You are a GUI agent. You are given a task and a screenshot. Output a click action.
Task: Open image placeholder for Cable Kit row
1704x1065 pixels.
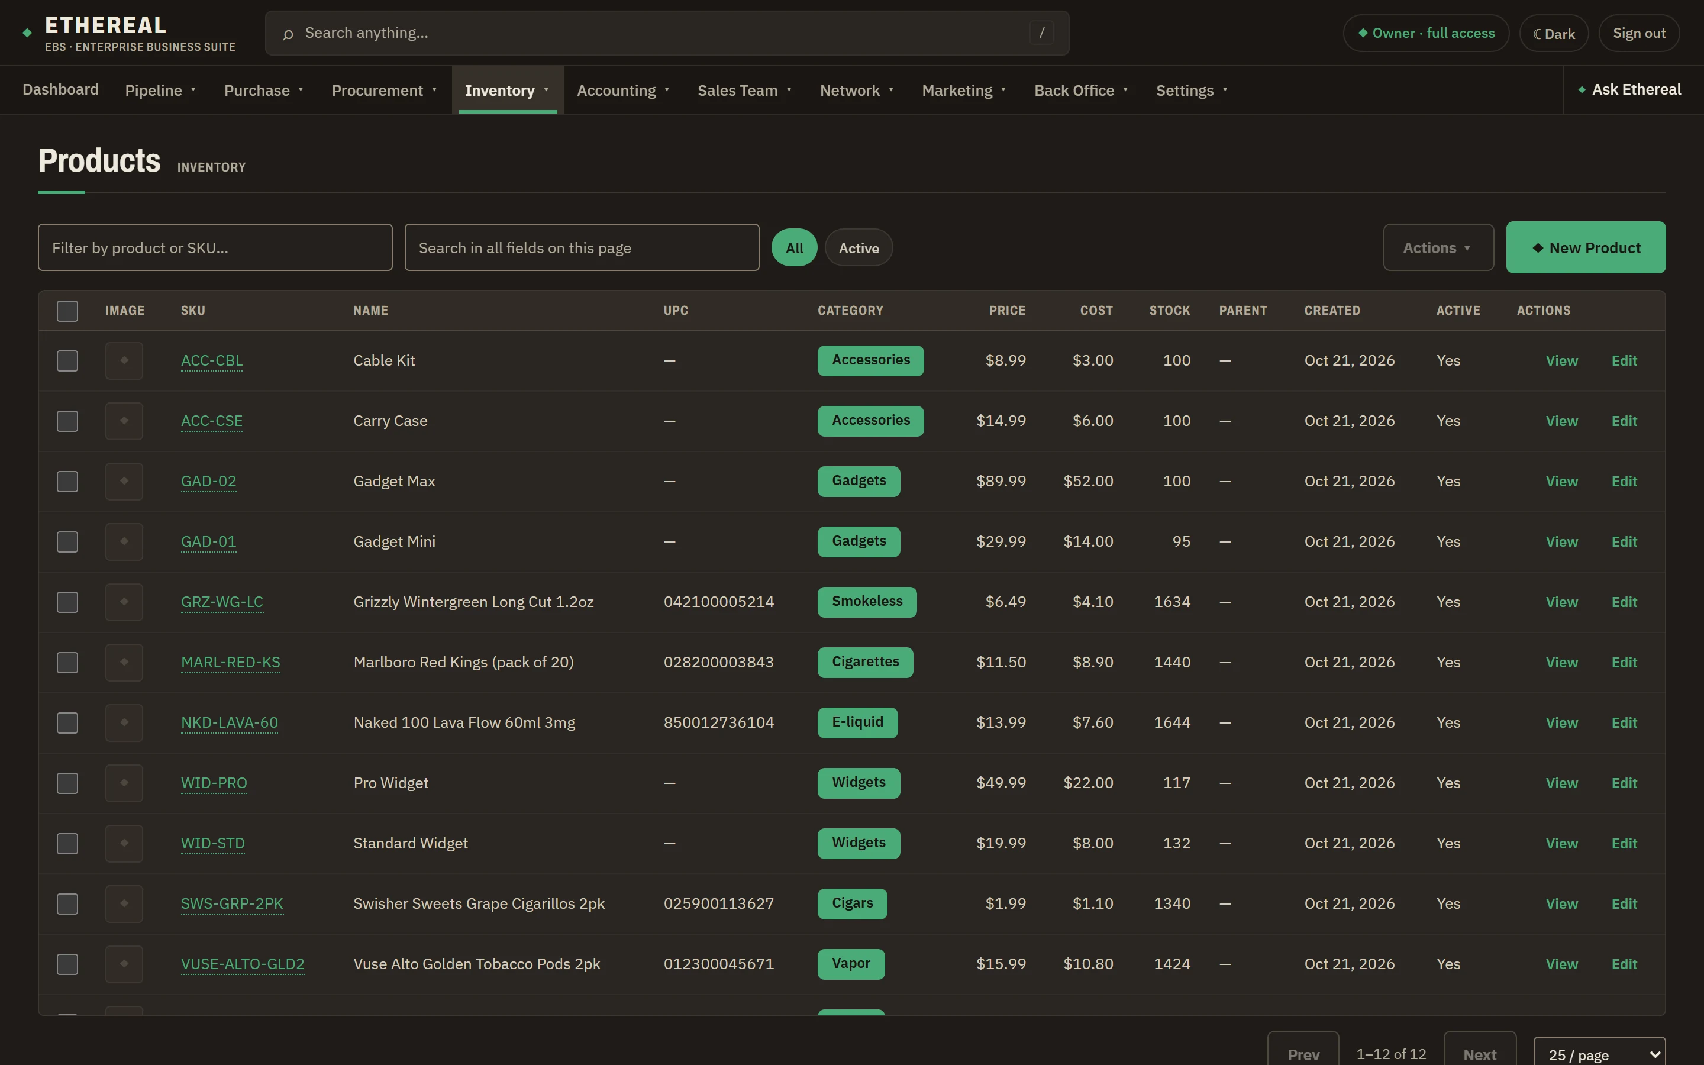[124, 361]
